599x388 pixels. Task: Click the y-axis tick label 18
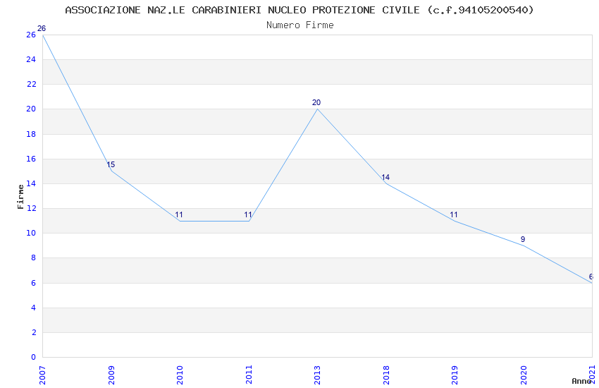[31, 134]
